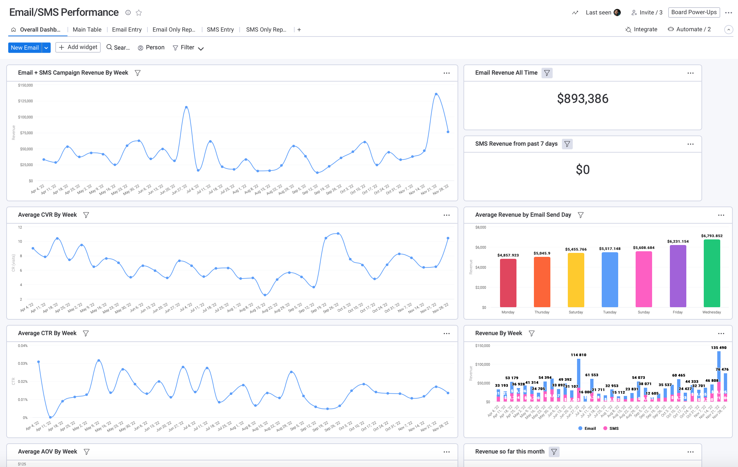Toggle Email series in Revenue By Week legend
Viewport: 738px width, 467px height.
coord(587,428)
